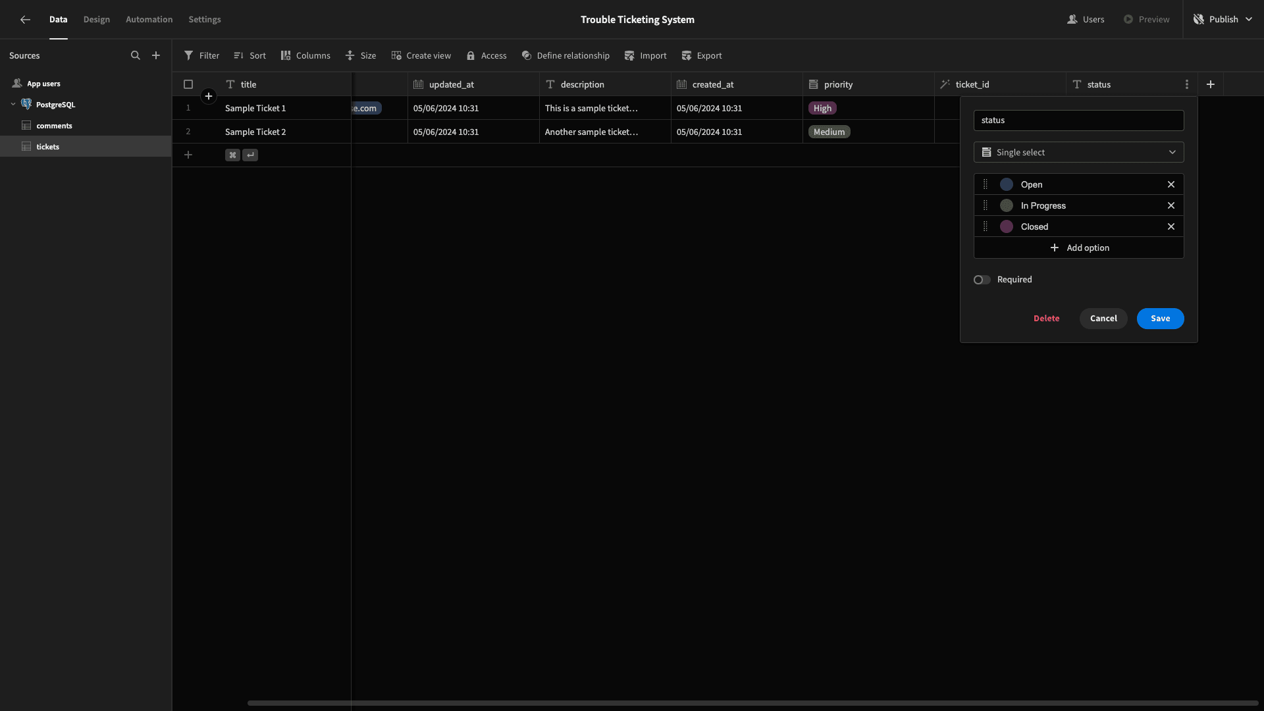Click the Add option button

[x=1079, y=248]
